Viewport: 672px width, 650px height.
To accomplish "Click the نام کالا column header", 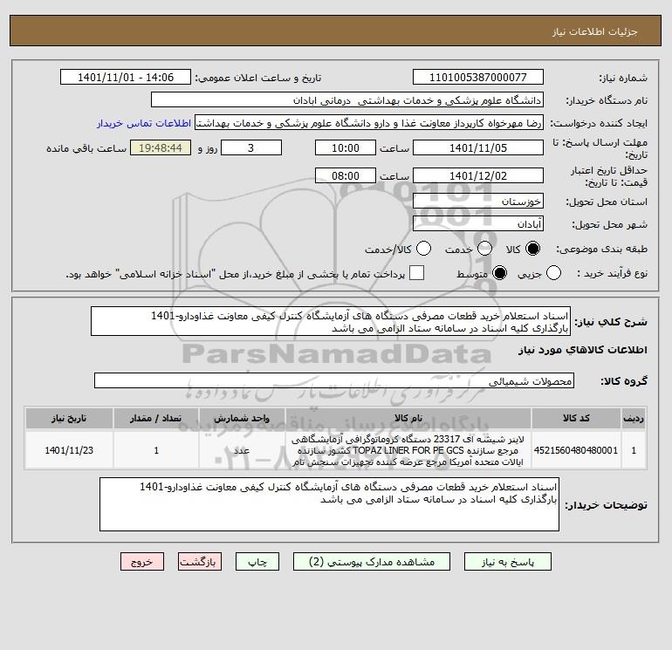I will point(408,418).
